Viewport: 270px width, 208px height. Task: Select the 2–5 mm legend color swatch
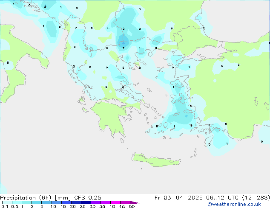pyautogui.click(x=37, y=202)
